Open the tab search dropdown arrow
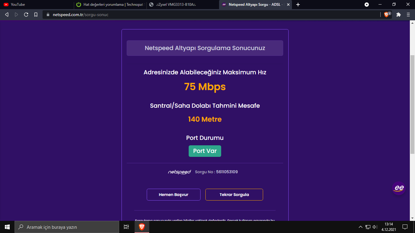This screenshot has width=415, height=233. 367,5
